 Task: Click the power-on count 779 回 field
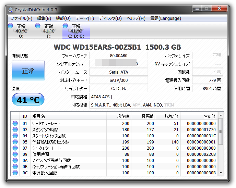click(208, 80)
